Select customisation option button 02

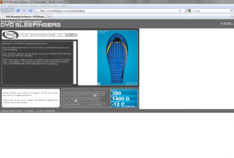[70, 94]
